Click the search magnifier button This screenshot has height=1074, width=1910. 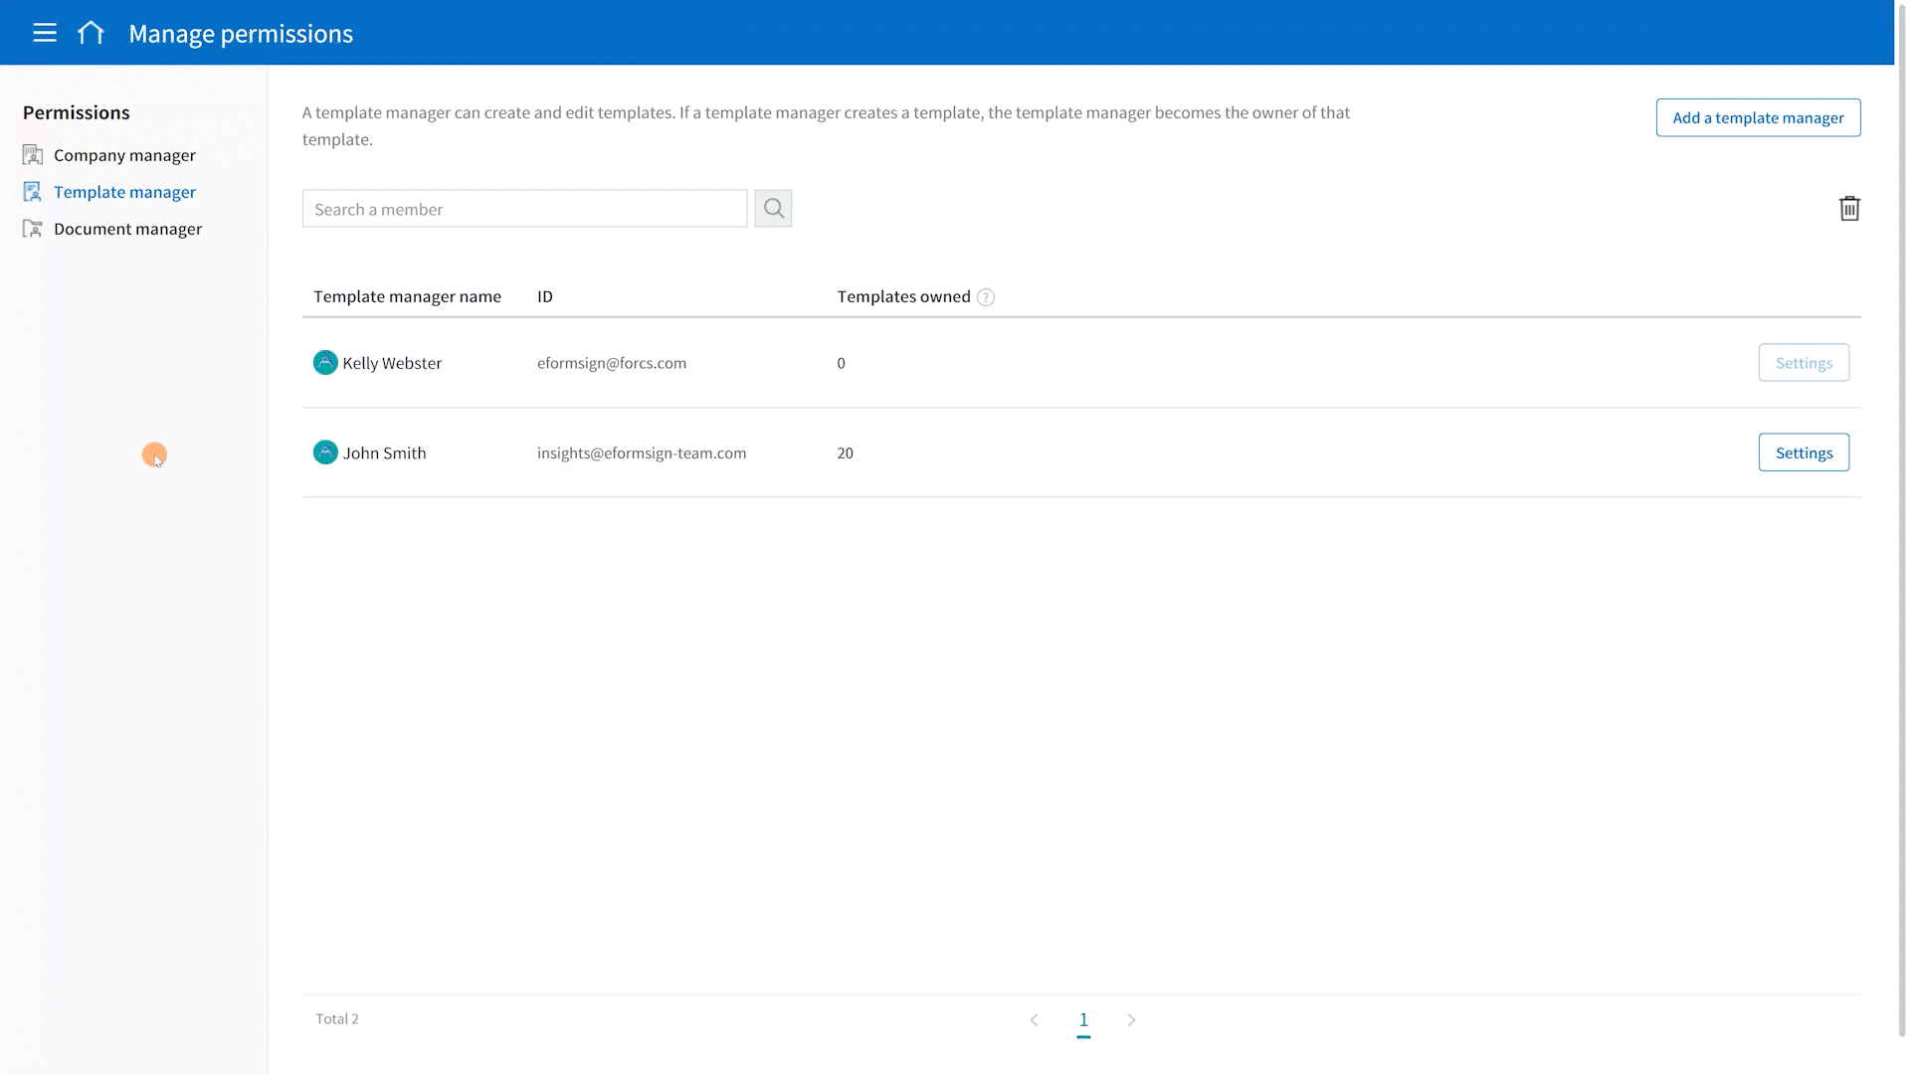pos(773,209)
